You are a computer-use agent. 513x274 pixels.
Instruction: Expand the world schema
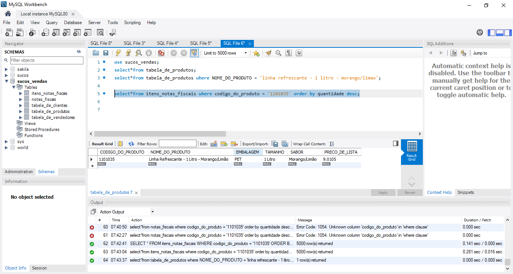pos(6,148)
